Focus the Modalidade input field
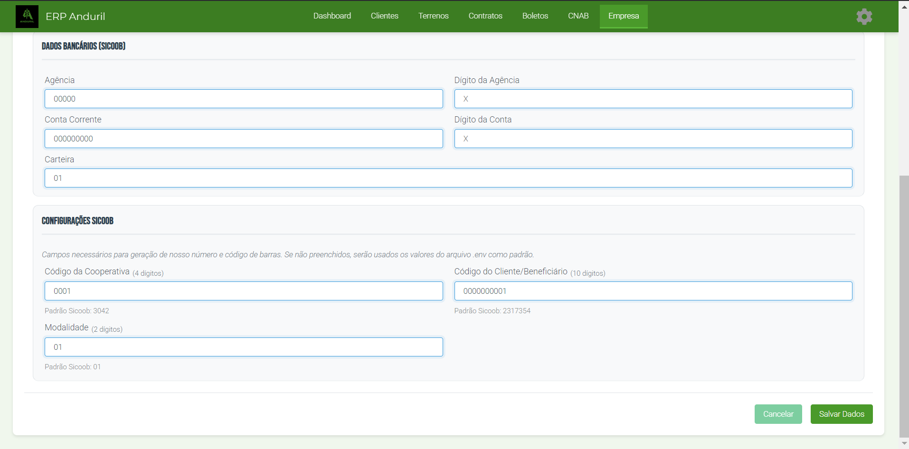909x449 pixels. click(x=244, y=347)
